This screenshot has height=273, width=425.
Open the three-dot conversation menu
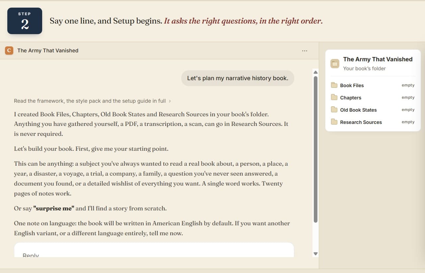click(305, 51)
